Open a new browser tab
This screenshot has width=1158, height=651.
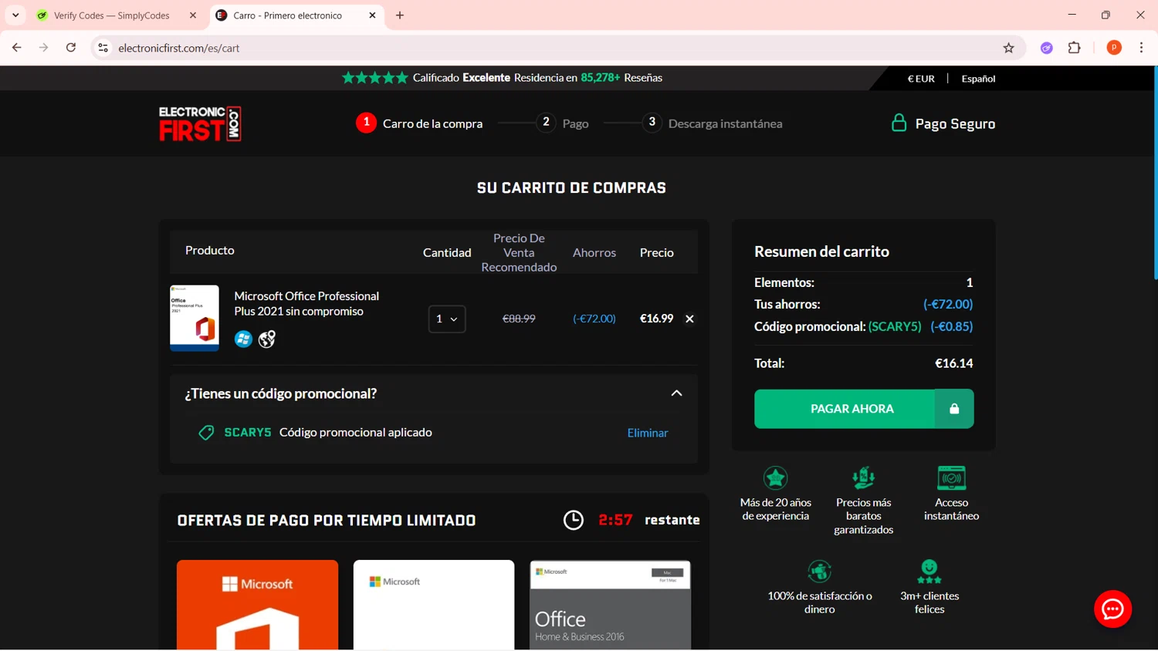click(400, 15)
